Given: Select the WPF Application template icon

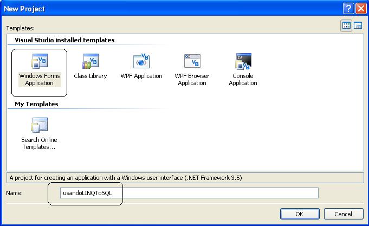Looking at the screenshot, I should click(x=141, y=61).
